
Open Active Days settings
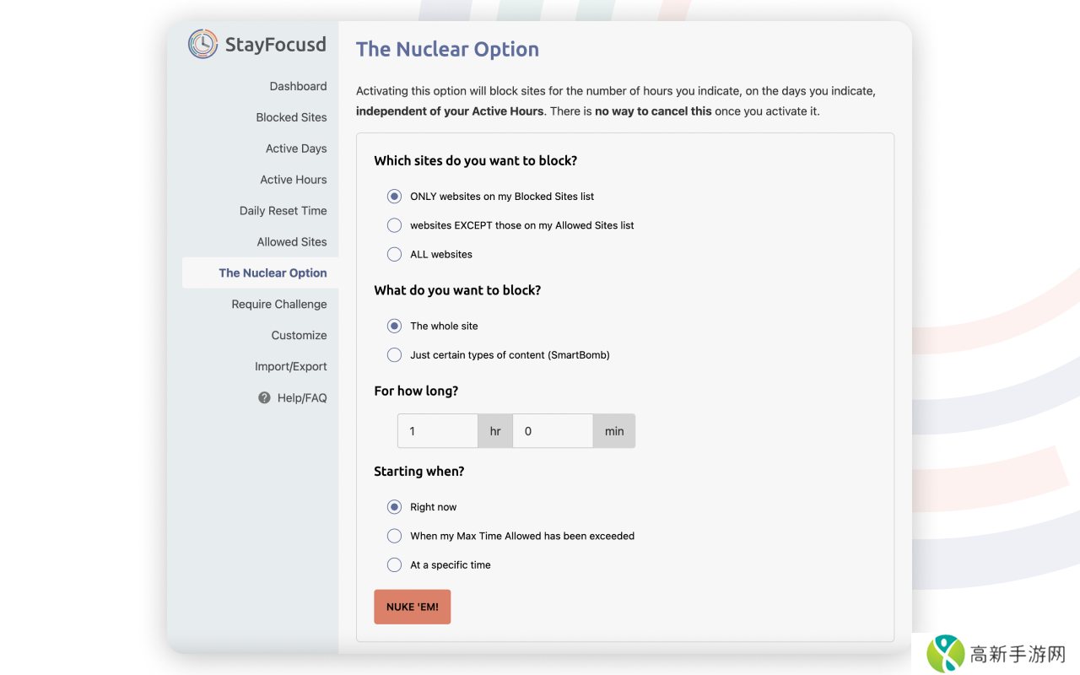296,148
